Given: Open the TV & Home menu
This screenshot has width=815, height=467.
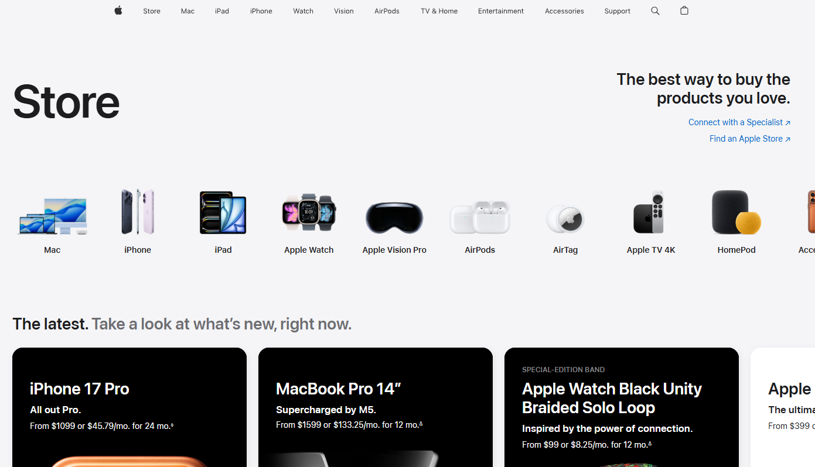Looking at the screenshot, I should (x=439, y=11).
